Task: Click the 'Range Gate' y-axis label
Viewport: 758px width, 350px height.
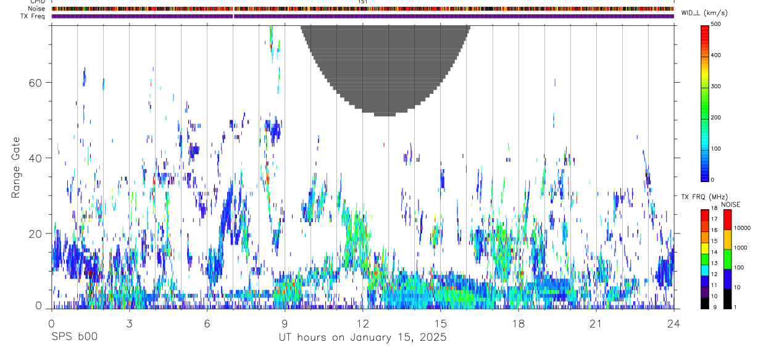Action: point(16,167)
